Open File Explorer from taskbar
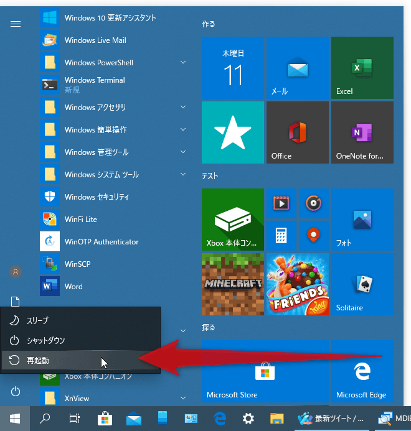Viewport: 411px width, 431px height. click(276, 419)
